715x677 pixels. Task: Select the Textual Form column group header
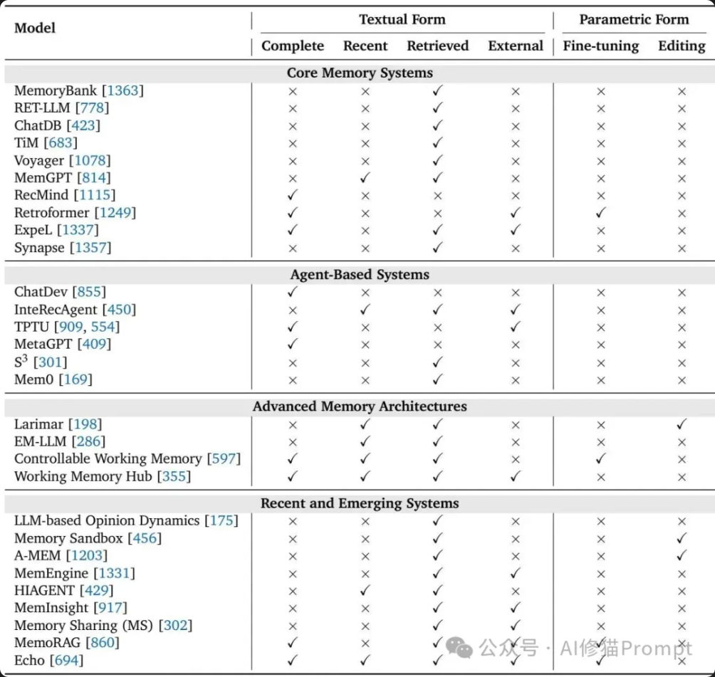[402, 20]
